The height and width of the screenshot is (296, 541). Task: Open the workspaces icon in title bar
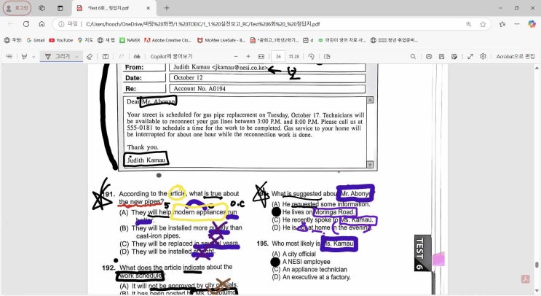tap(42, 8)
